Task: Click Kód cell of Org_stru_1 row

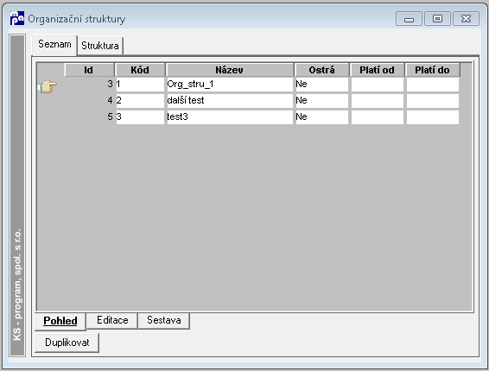Action: point(140,85)
